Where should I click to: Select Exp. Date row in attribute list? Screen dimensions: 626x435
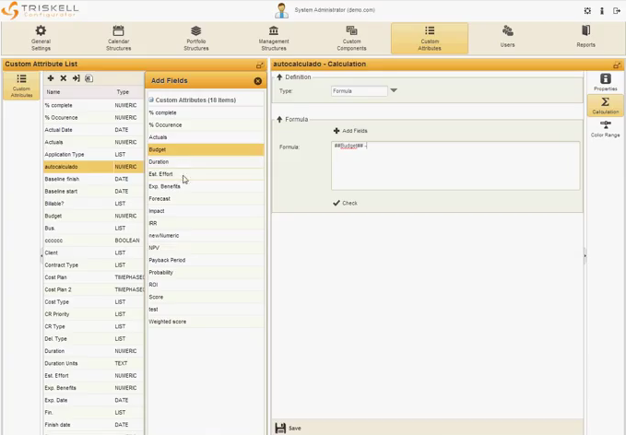pos(93,400)
